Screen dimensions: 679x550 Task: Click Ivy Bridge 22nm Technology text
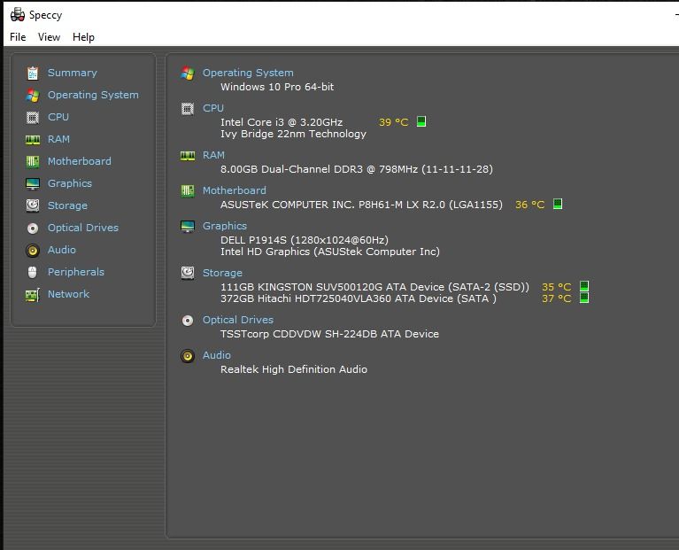point(293,134)
